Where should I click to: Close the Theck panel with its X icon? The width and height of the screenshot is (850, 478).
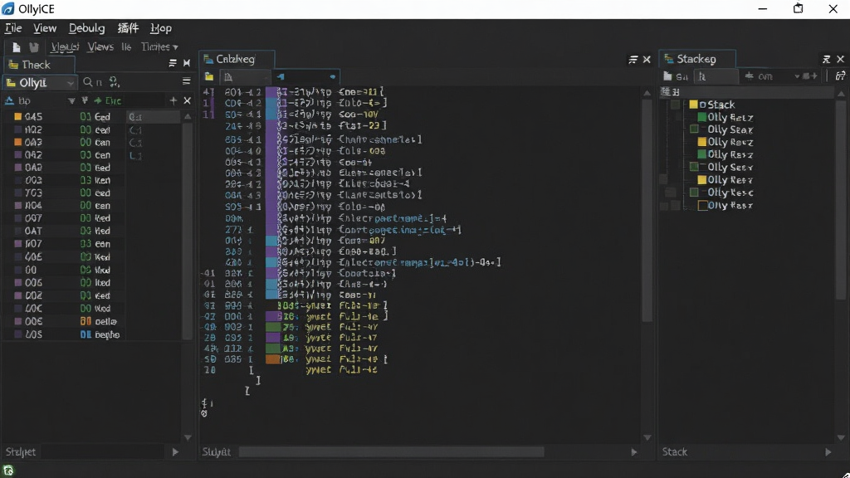187,63
